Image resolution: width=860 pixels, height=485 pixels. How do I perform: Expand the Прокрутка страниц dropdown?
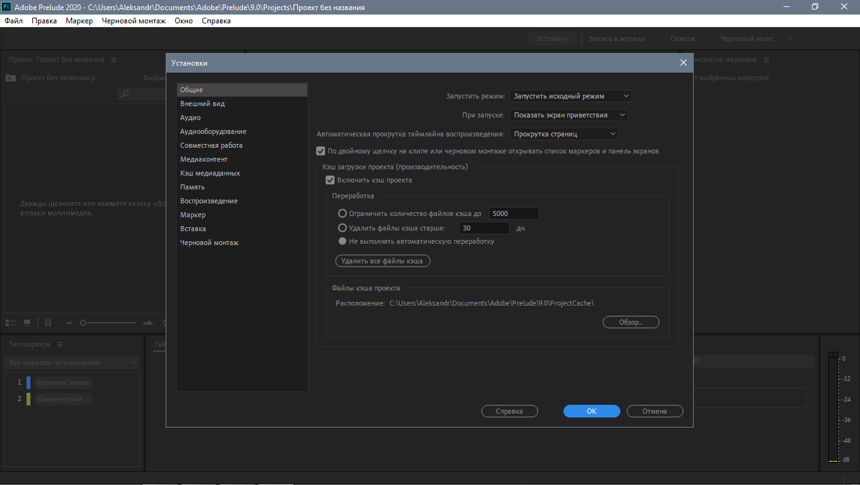pos(563,134)
